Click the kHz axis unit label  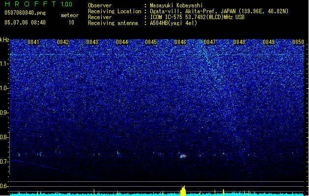click(x=4, y=40)
